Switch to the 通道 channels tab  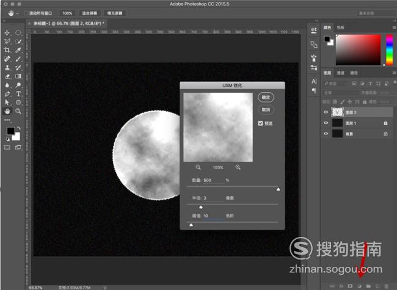click(341, 73)
